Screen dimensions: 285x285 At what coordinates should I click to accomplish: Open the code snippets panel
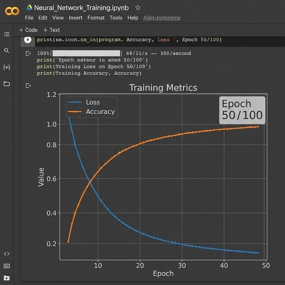(x=7, y=254)
